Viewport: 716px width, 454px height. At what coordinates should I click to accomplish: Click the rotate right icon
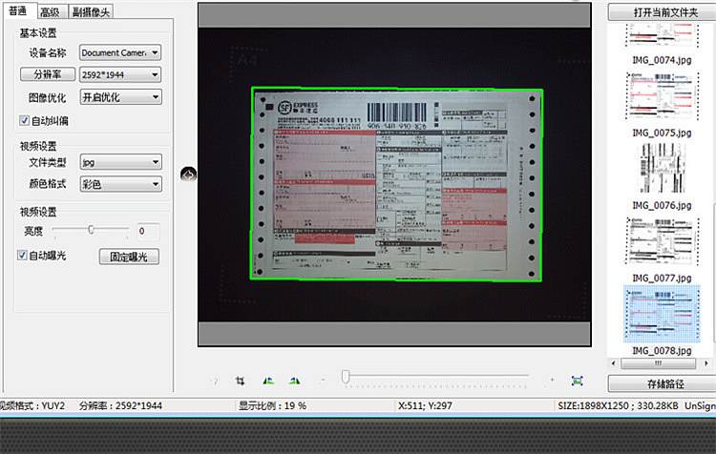coord(295,381)
